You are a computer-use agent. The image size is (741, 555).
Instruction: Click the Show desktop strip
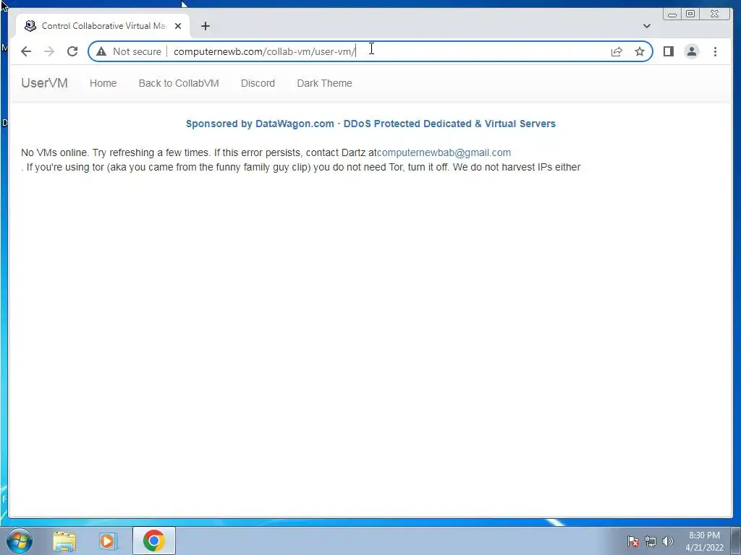(736, 541)
